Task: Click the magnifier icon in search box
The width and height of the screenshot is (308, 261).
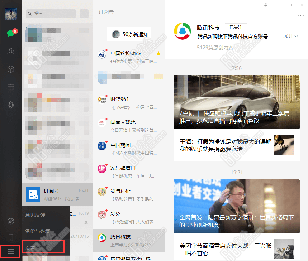Action: (x=30, y=14)
